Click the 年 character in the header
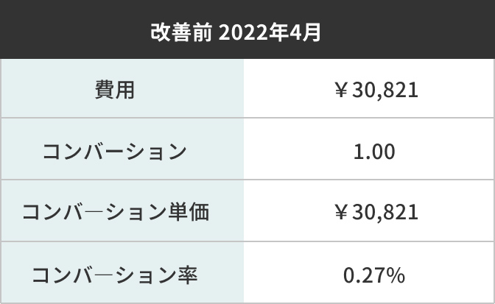The height and width of the screenshot is (304, 495). coord(278,32)
